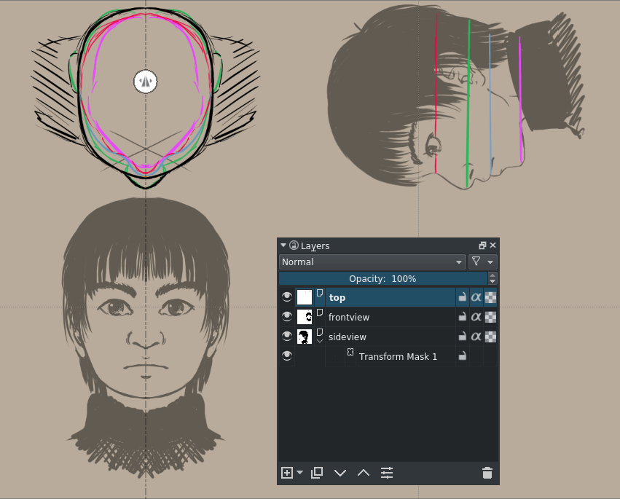The width and height of the screenshot is (620, 499).
Task: Hide the frontview layer
Action: click(x=287, y=317)
